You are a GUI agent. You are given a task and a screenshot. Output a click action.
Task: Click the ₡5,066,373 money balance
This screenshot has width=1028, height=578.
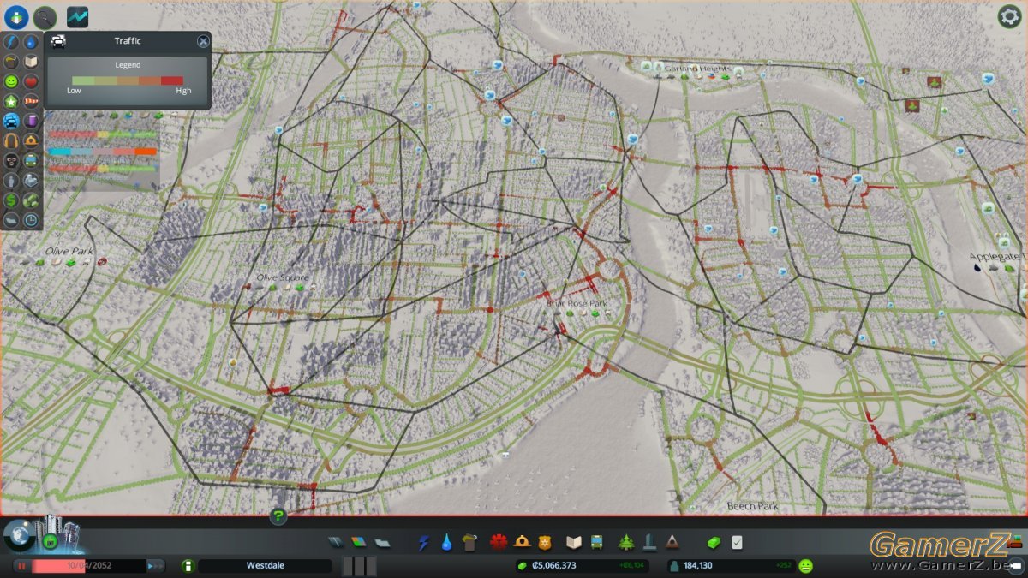tap(553, 566)
